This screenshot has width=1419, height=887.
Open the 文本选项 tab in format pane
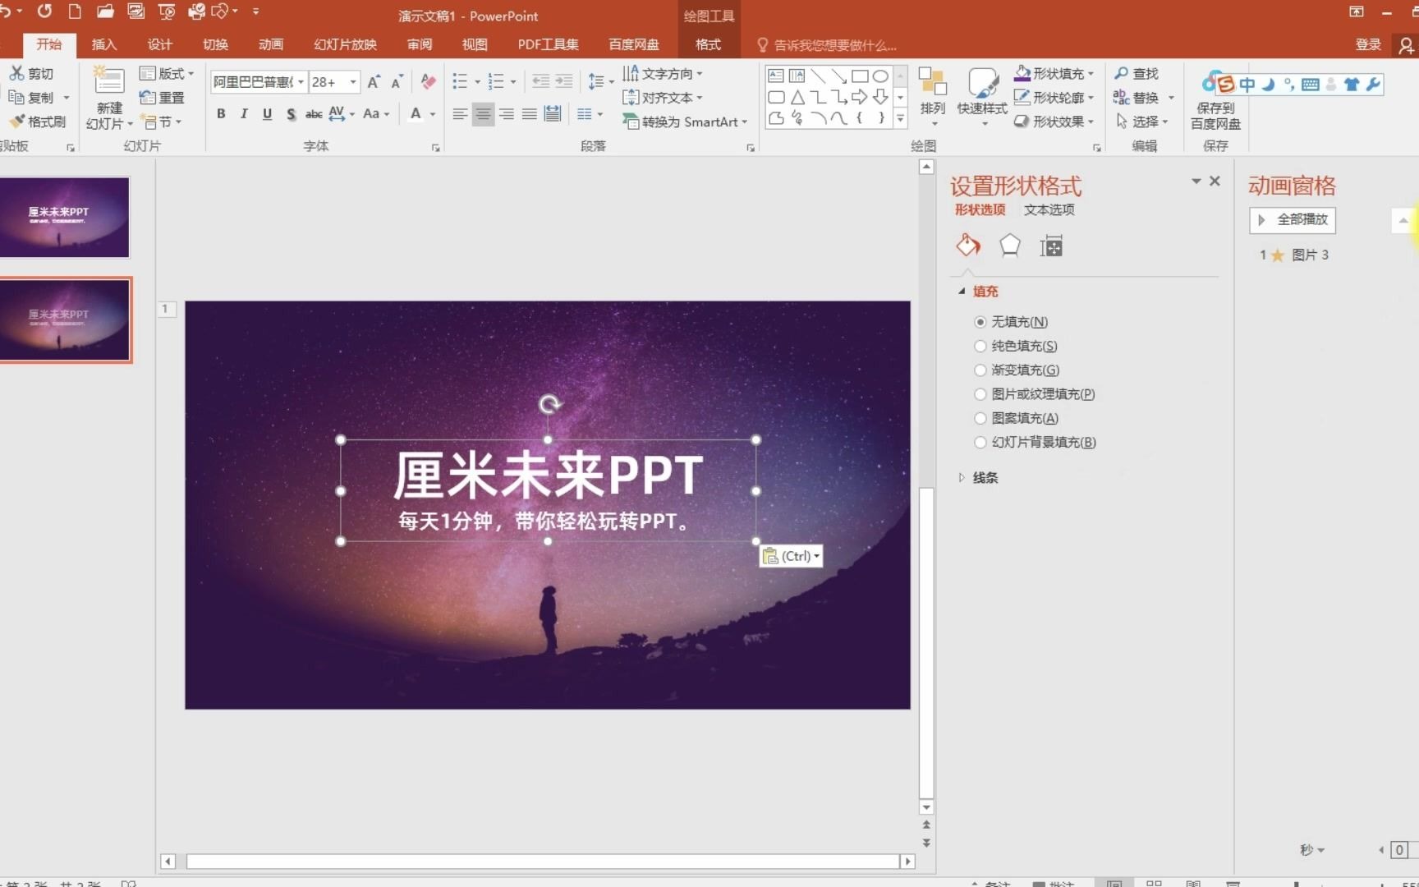(x=1049, y=209)
